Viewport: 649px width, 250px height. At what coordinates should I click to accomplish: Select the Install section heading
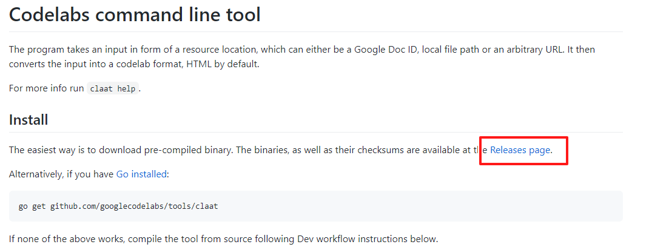coord(29,120)
